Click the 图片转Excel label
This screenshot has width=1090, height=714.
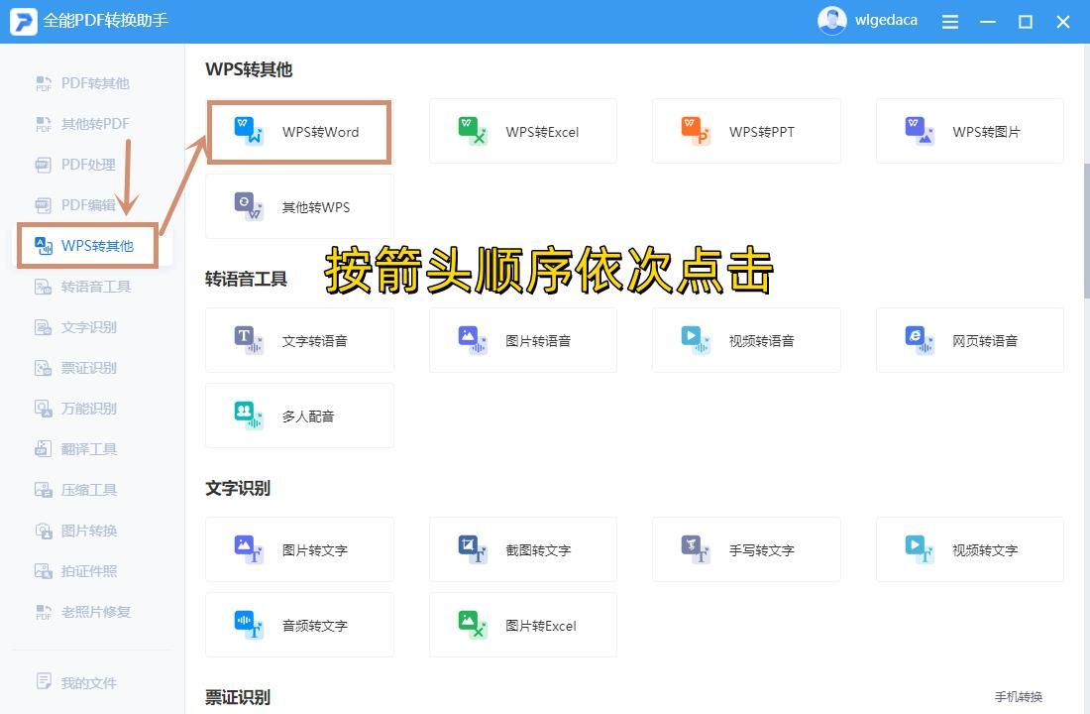pos(541,626)
